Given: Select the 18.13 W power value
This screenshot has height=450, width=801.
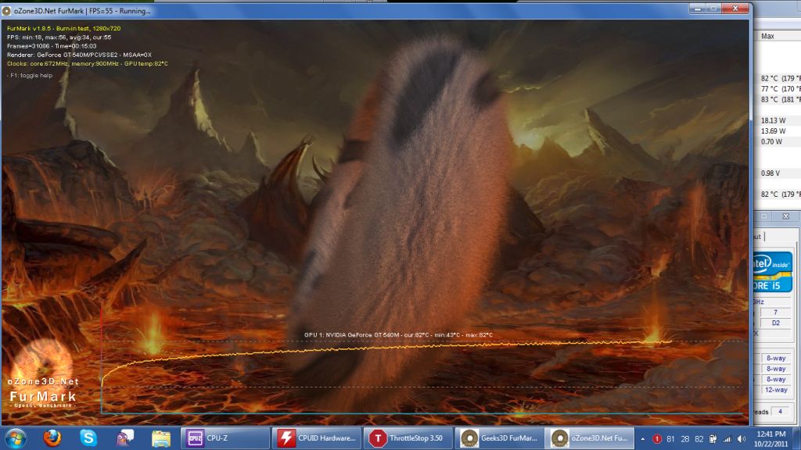Looking at the screenshot, I should [x=773, y=120].
